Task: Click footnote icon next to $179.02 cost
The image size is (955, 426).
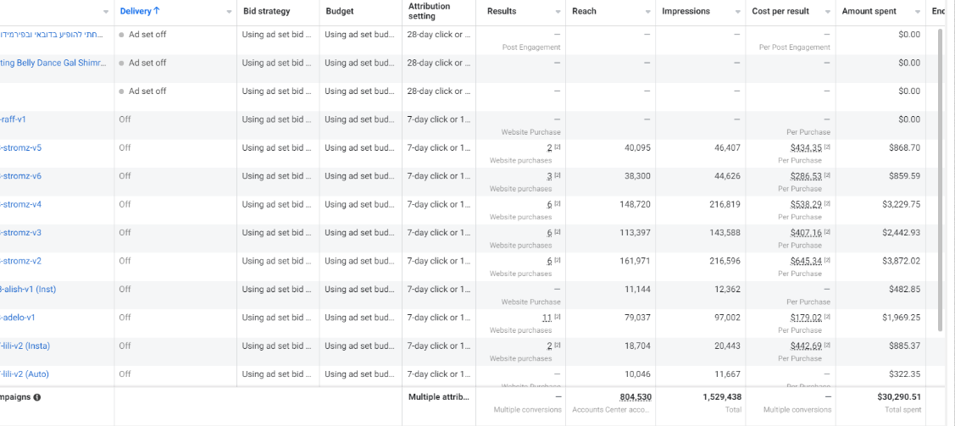Action: click(x=827, y=317)
